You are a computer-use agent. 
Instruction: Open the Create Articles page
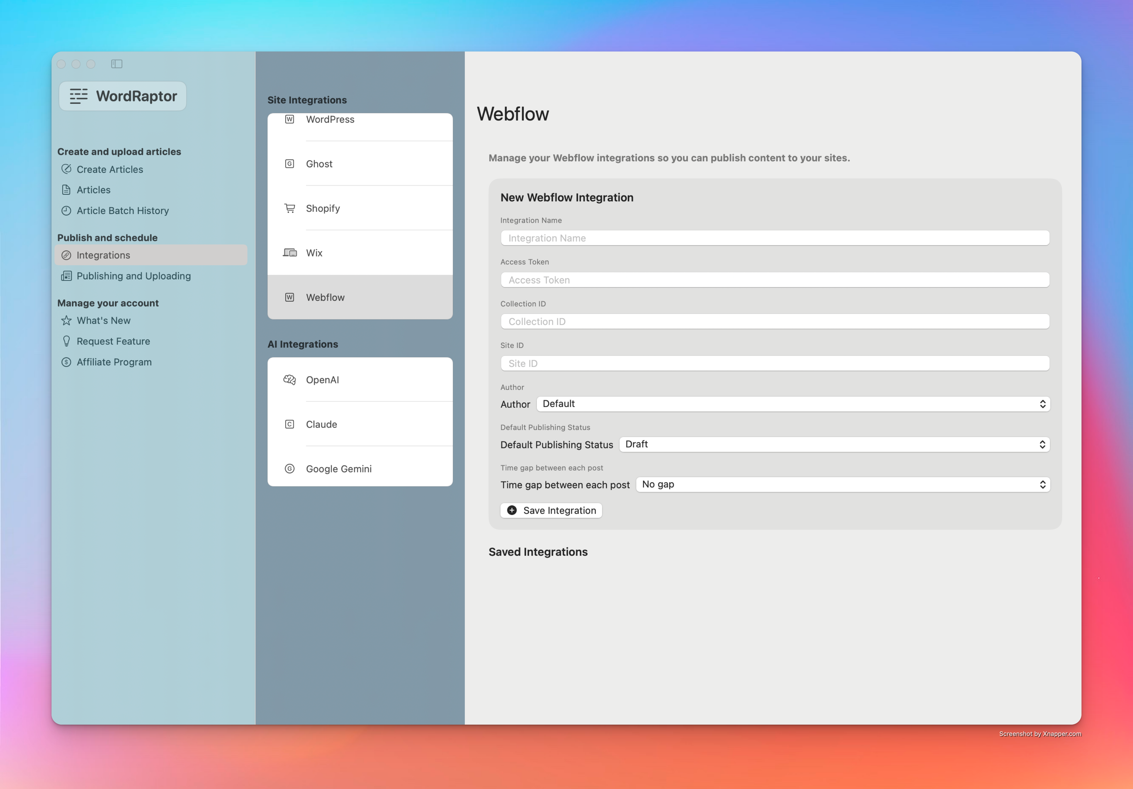[x=151, y=169]
